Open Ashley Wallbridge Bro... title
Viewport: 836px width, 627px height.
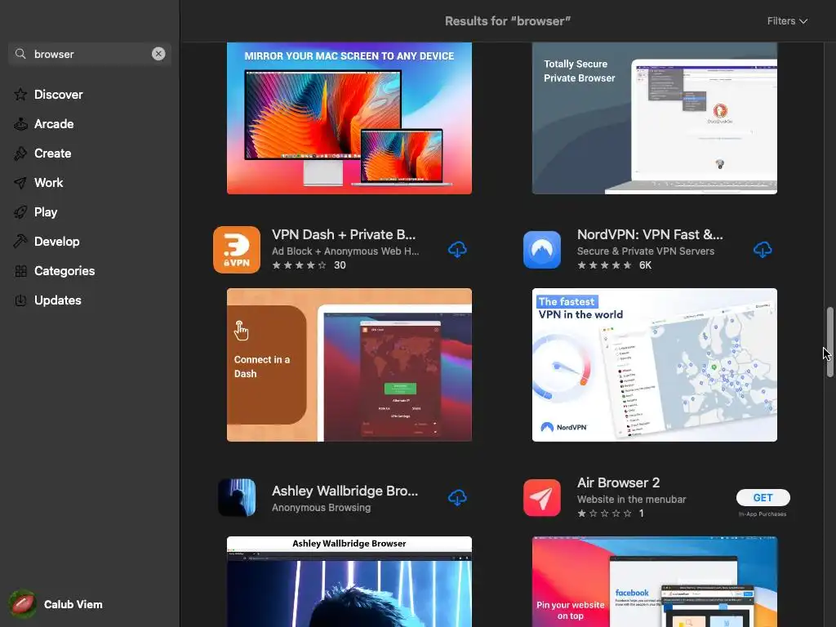(345, 491)
